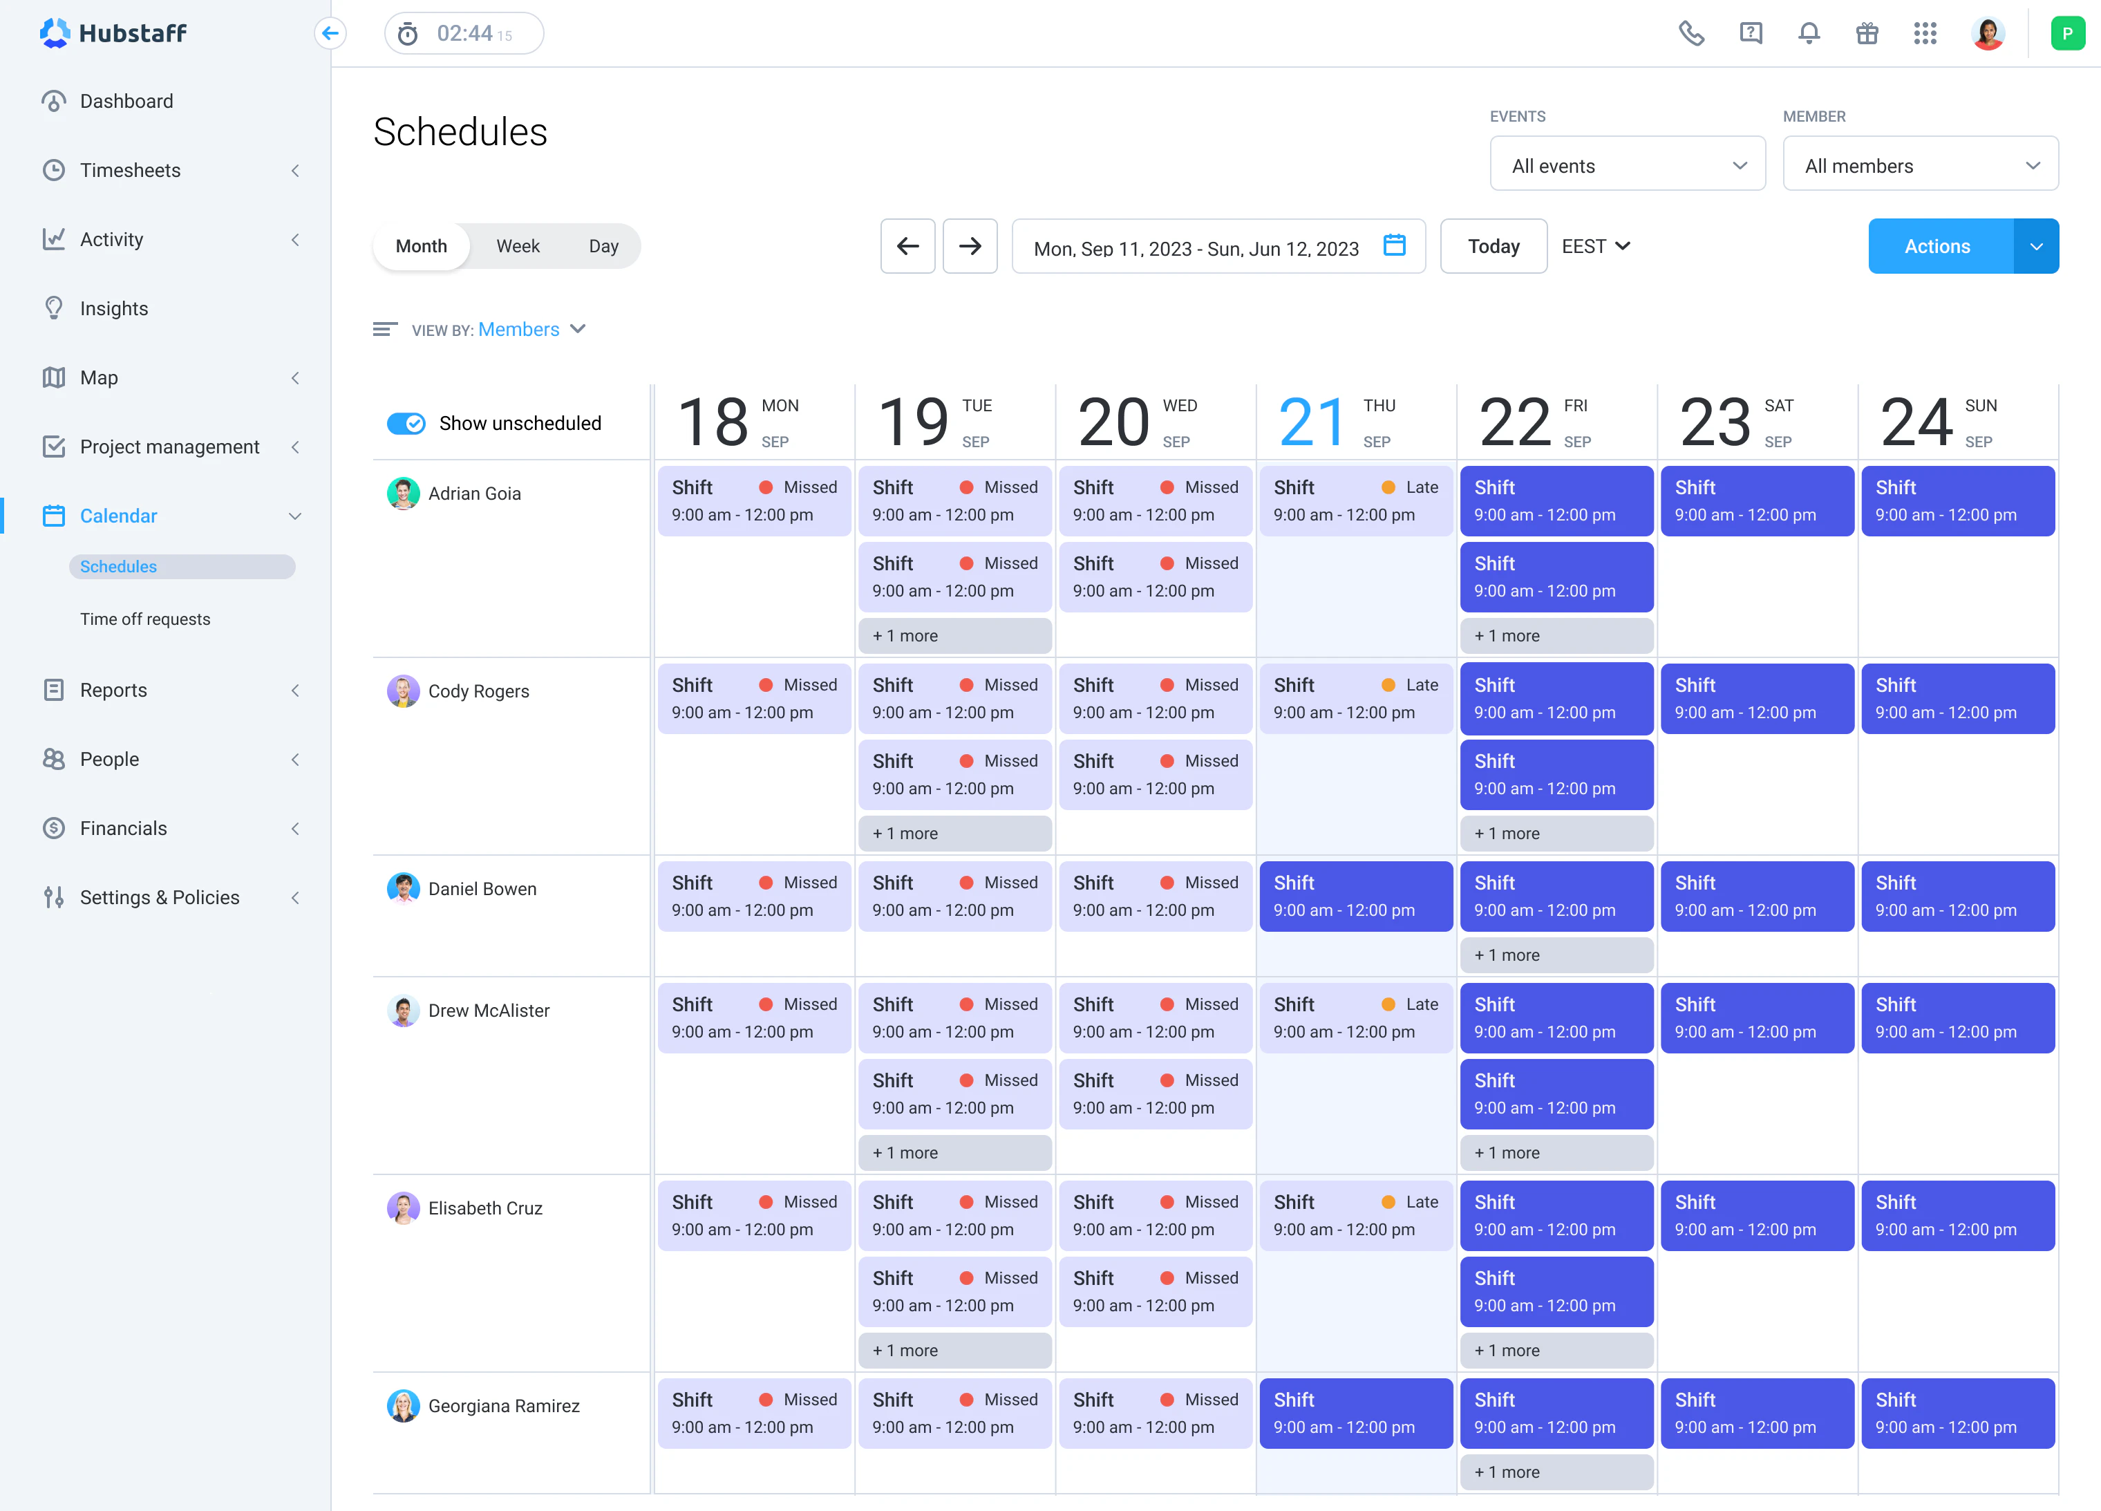The image size is (2101, 1511).
Task: Switch to the Day view tab
Action: [x=603, y=245]
